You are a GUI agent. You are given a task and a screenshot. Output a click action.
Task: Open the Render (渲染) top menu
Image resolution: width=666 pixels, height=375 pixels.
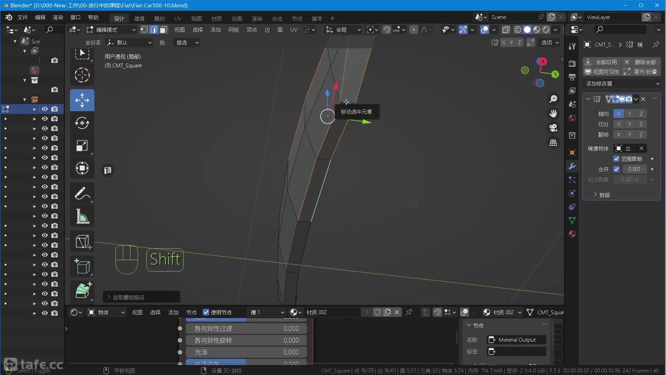(x=58, y=17)
